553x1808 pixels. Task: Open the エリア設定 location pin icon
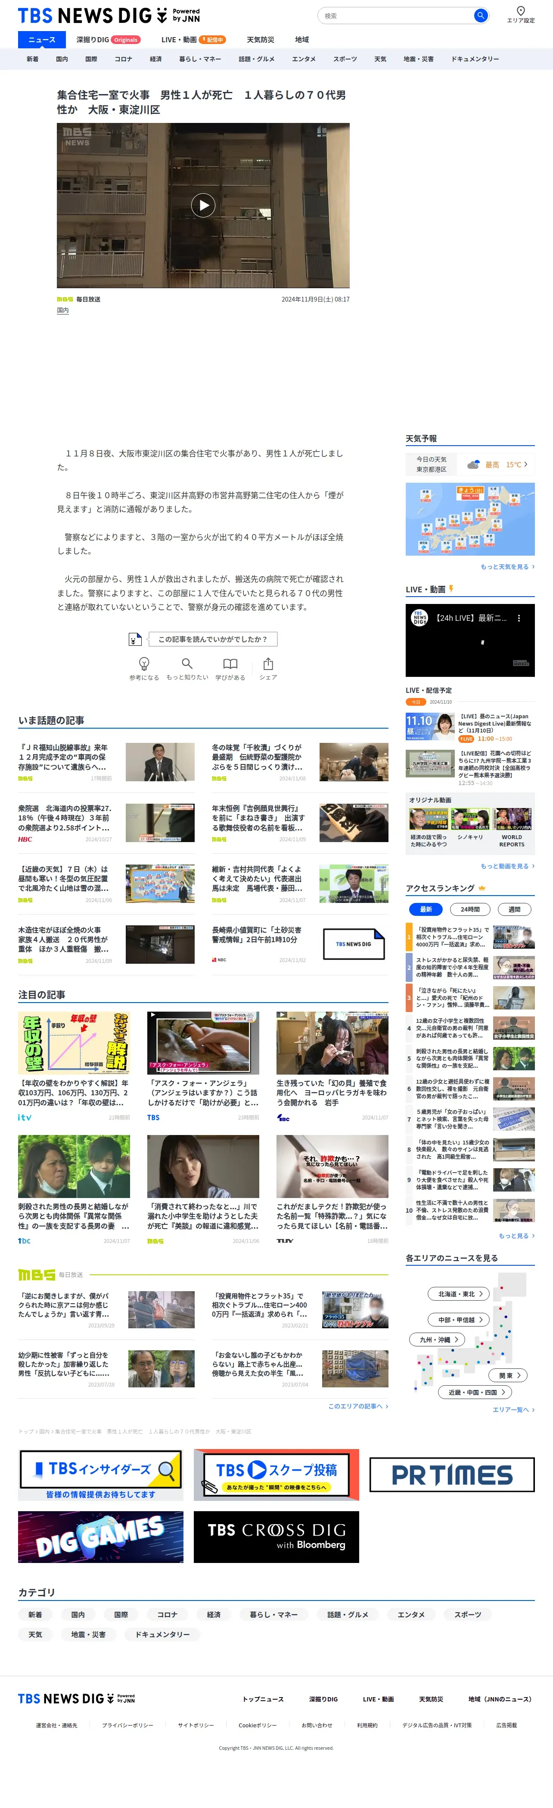pos(520,11)
